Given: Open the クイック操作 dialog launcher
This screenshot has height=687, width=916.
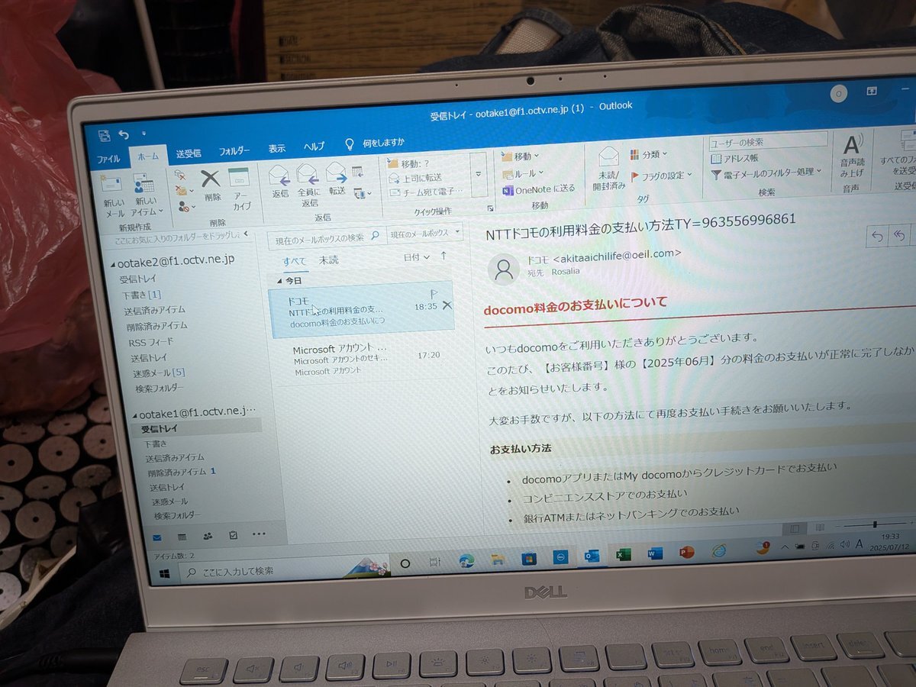Looking at the screenshot, I should pyautogui.click(x=489, y=208).
